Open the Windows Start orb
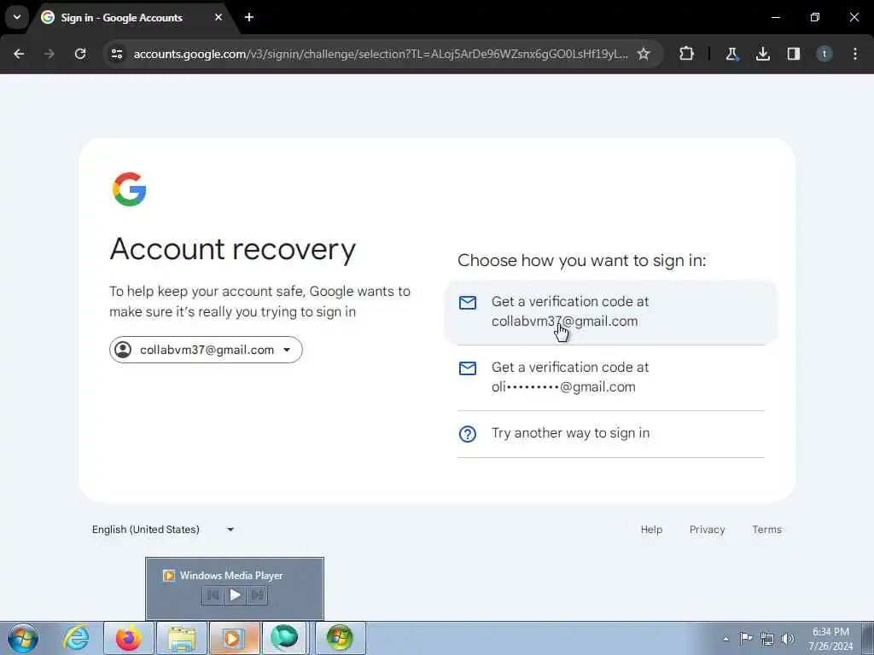874x655 pixels. [x=23, y=638]
